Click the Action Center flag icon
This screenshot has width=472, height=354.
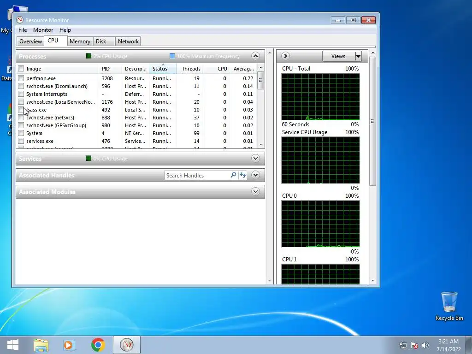414,345
